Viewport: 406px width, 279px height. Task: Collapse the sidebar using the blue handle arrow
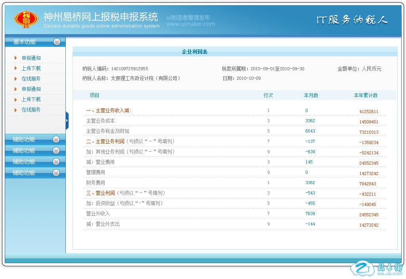pos(67,120)
